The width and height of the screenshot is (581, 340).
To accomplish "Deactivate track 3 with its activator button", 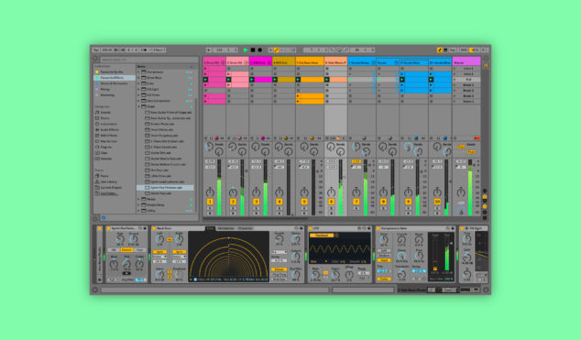I will click(x=256, y=202).
